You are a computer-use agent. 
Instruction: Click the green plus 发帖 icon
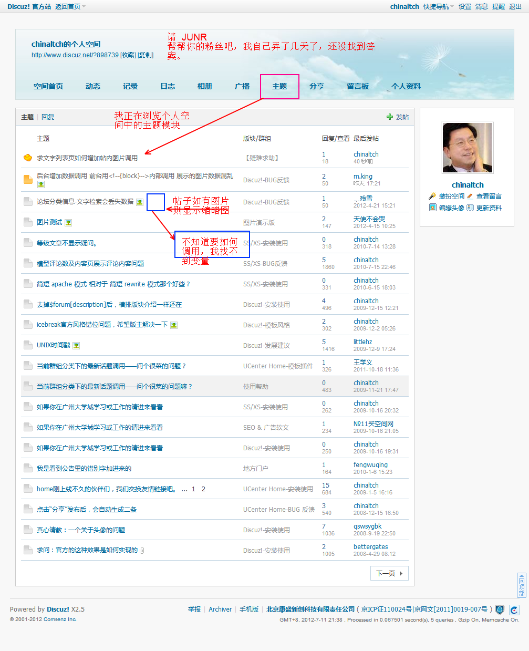[390, 117]
